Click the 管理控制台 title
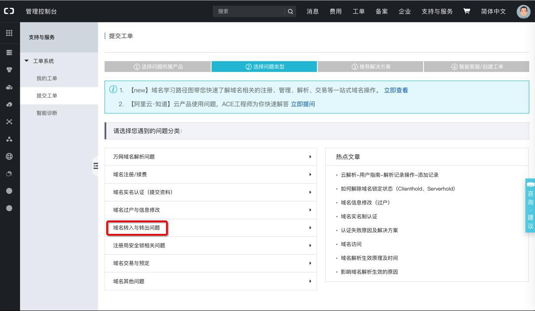Screen dimensions: 535x311 tap(41, 12)
